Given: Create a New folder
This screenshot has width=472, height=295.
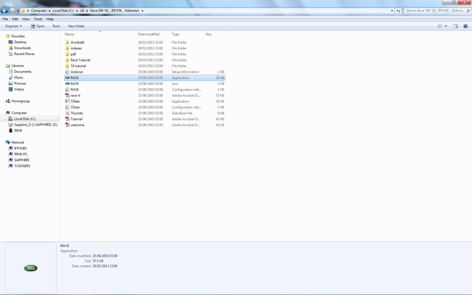Looking at the screenshot, I should (76, 26).
